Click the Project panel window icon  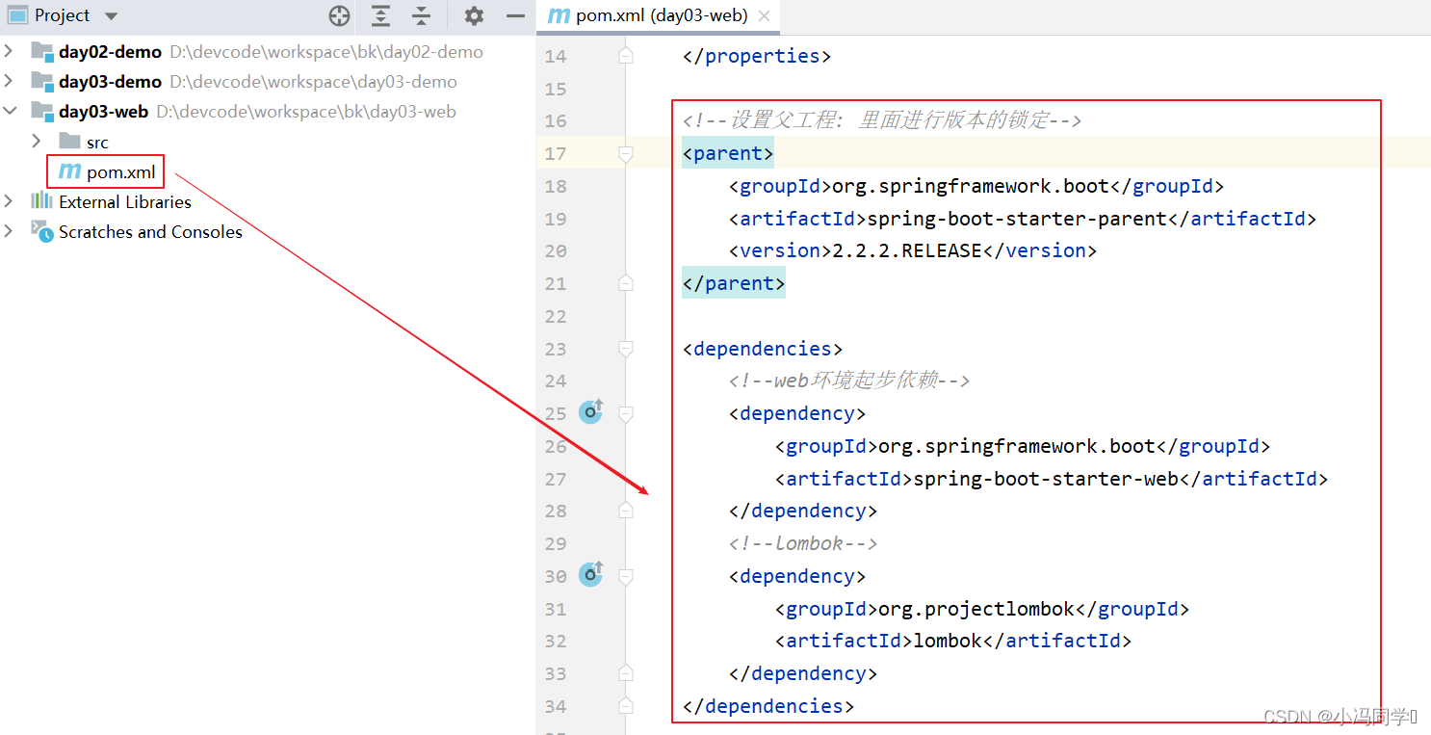click(x=17, y=15)
